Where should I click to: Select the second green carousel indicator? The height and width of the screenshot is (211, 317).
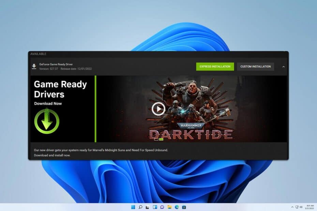[161, 139]
